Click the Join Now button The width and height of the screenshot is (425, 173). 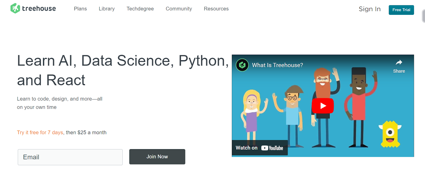pos(157,157)
